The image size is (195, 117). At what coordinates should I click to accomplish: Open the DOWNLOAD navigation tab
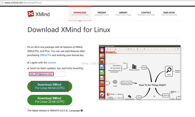click(80, 14)
